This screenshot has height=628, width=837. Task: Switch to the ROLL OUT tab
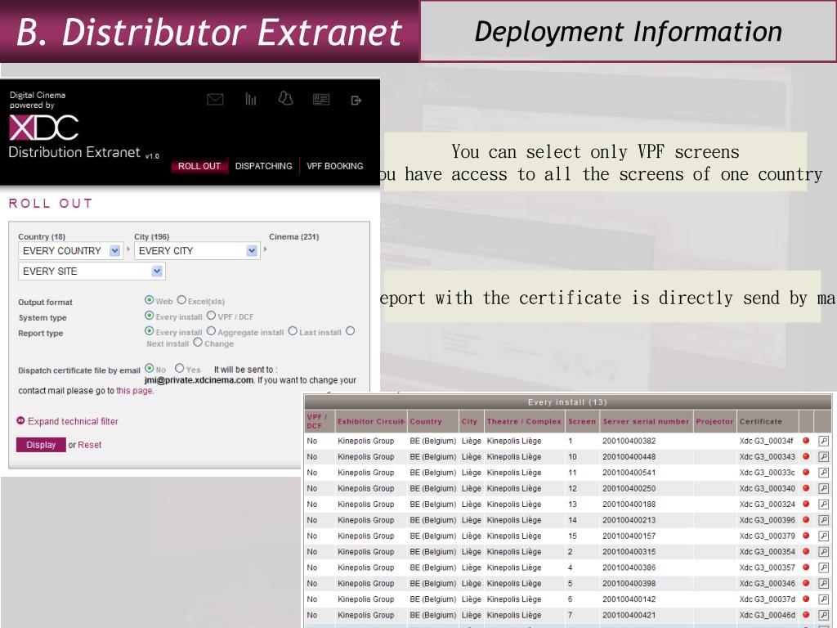[199, 166]
